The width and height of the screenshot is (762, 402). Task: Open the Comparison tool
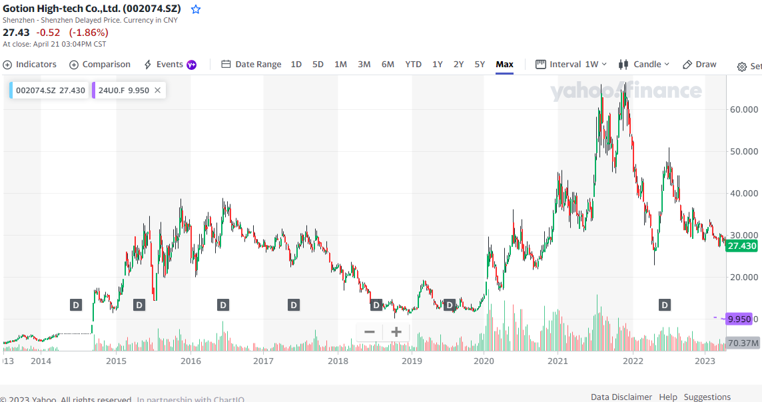tap(100, 64)
